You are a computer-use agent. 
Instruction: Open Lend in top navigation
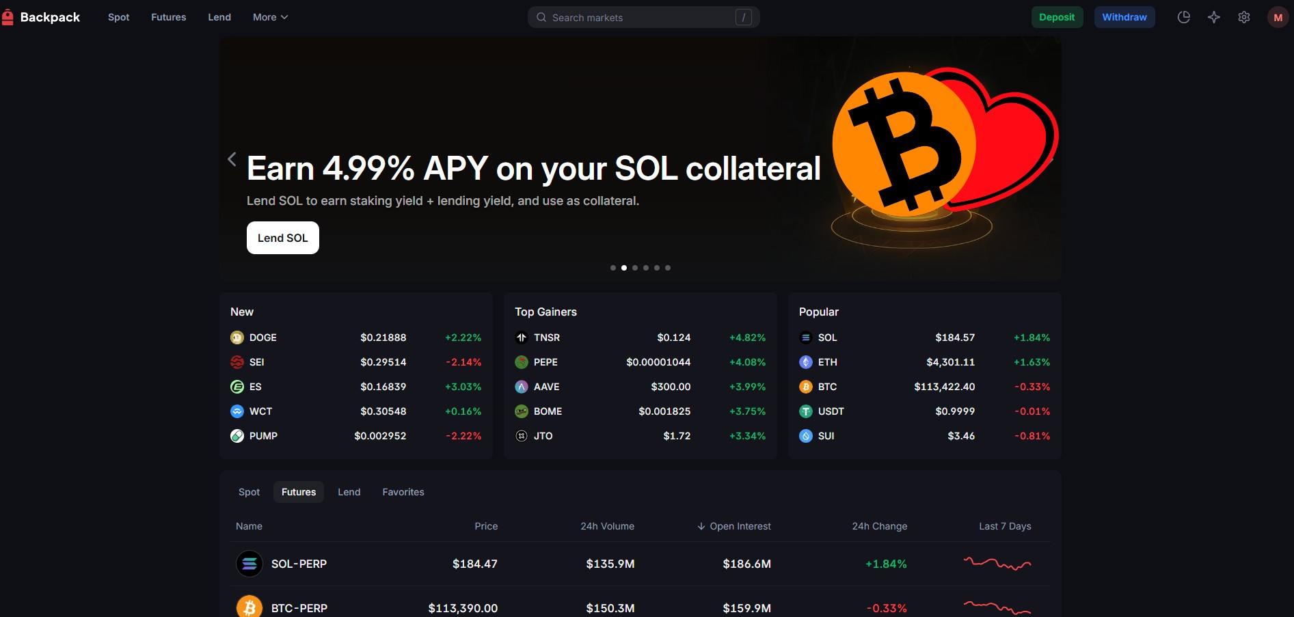click(x=219, y=17)
